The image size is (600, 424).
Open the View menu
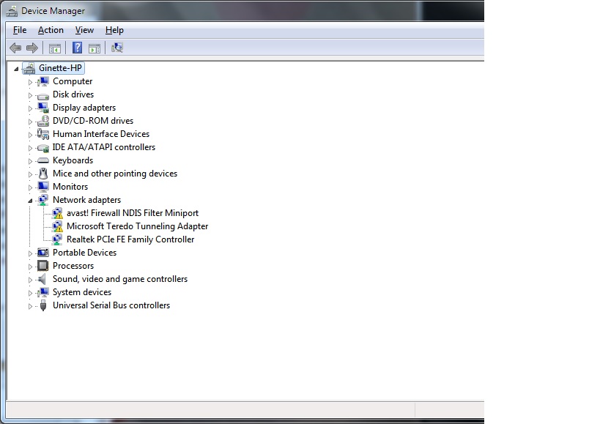click(x=84, y=30)
